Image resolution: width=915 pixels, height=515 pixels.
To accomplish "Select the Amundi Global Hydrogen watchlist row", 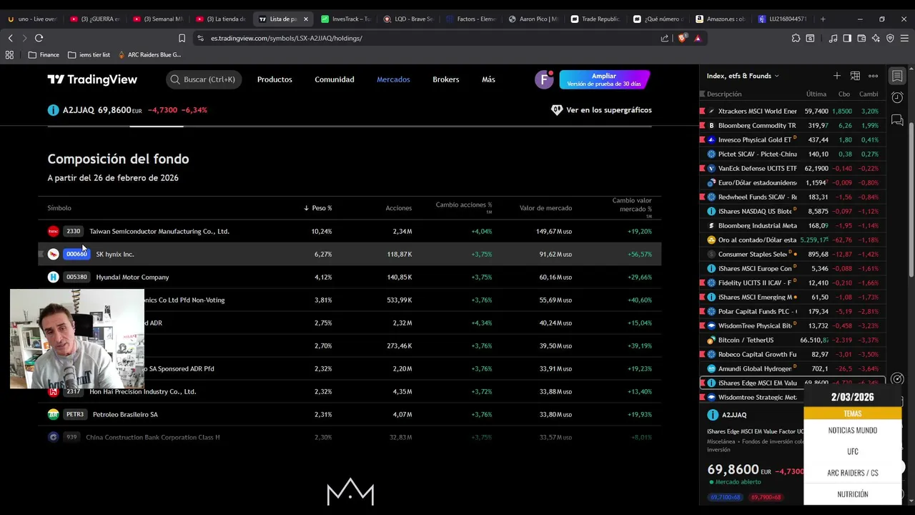I will coord(792,369).
